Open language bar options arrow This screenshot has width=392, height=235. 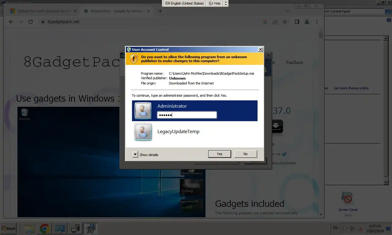[226, 3]
